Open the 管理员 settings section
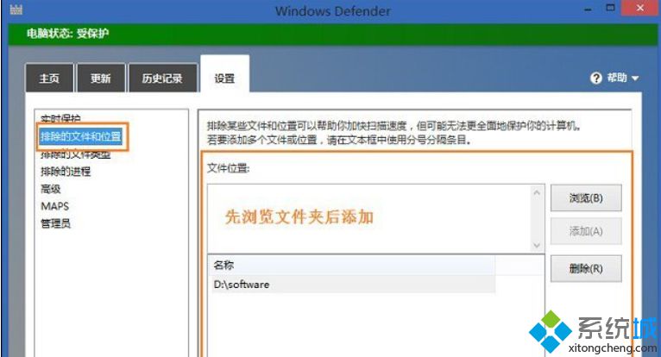Image resolution: width=661 pixels, height=357 pixels. [55, 223]
